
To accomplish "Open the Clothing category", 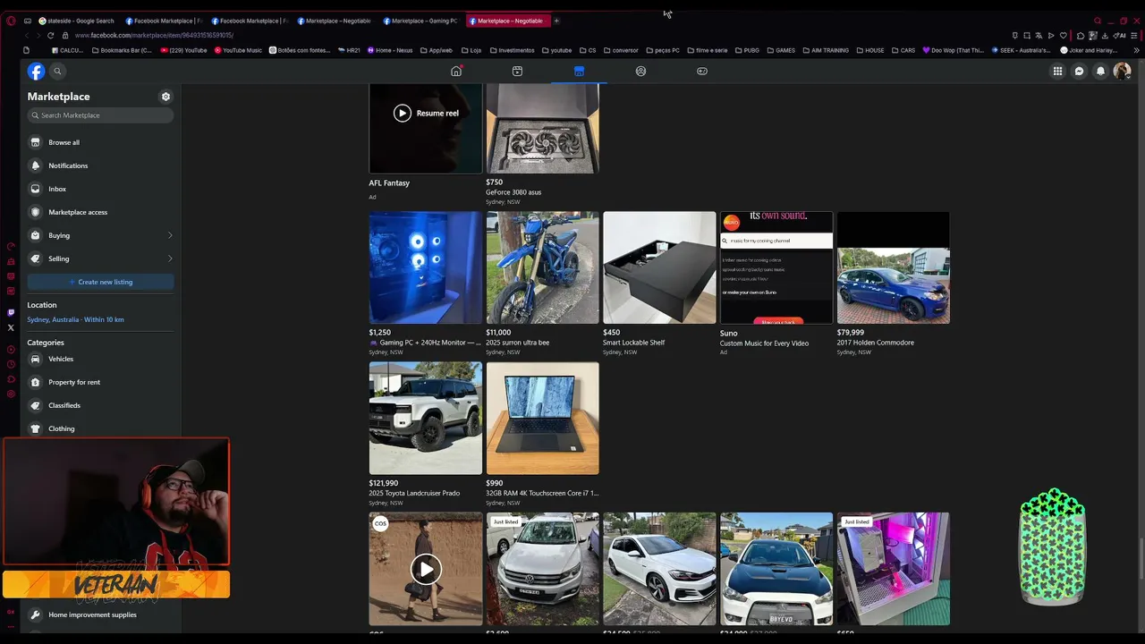I will [100, 428].
